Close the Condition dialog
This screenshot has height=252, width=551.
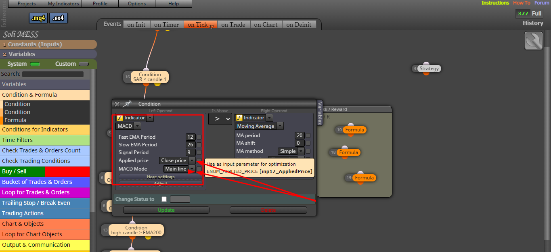coord(117,104)
